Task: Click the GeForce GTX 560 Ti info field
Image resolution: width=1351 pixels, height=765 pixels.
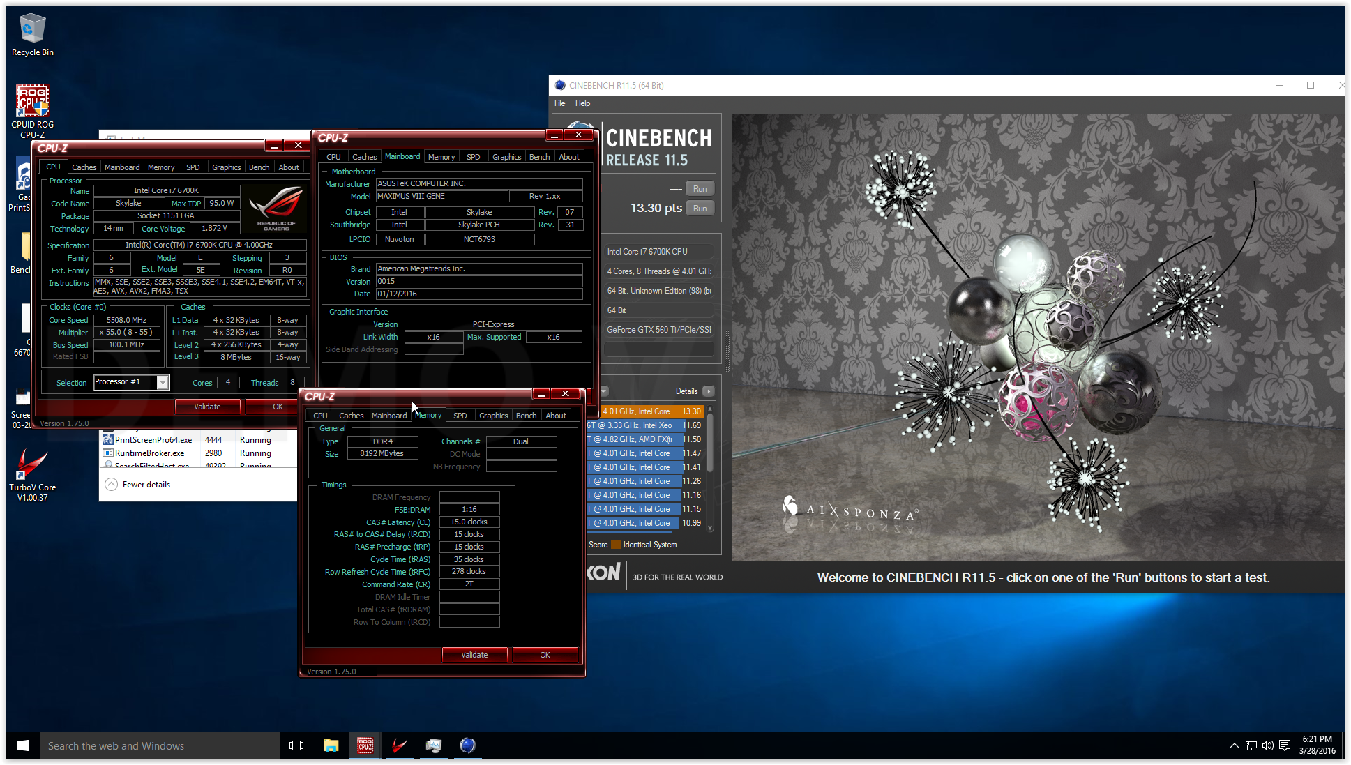Action: pyautogui.click(x=658, y=330)
